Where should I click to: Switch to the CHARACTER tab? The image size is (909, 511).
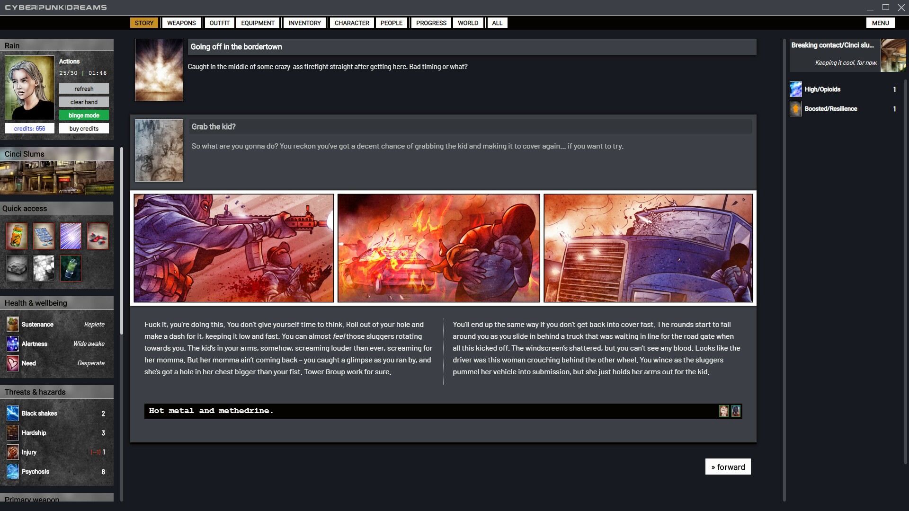click(x=351, y=23)
